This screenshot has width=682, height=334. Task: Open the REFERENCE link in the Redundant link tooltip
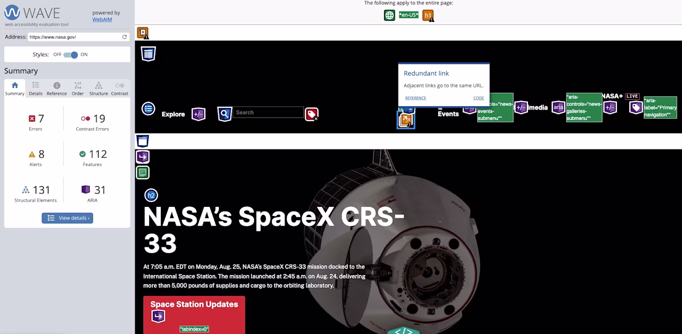[x=416, y=98]
